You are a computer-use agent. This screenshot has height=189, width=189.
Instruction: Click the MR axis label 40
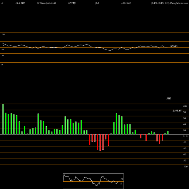184,124
